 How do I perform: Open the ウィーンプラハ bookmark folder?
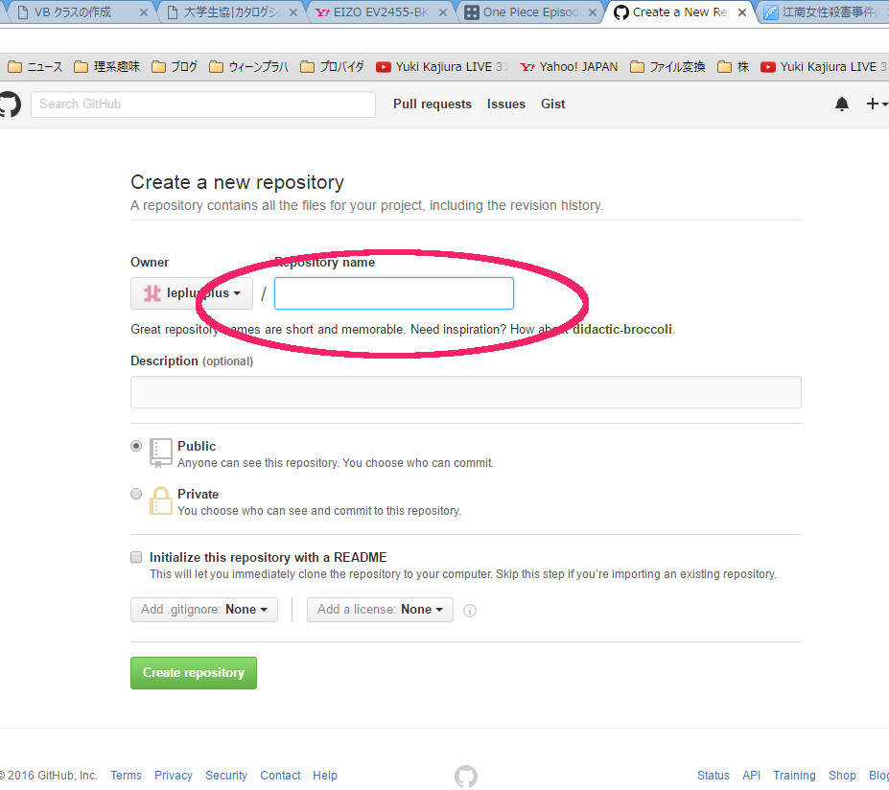pos(248,67)
